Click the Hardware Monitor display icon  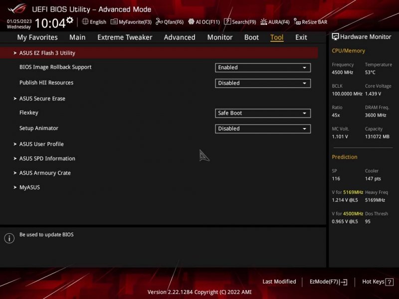(x=335, y=37)
